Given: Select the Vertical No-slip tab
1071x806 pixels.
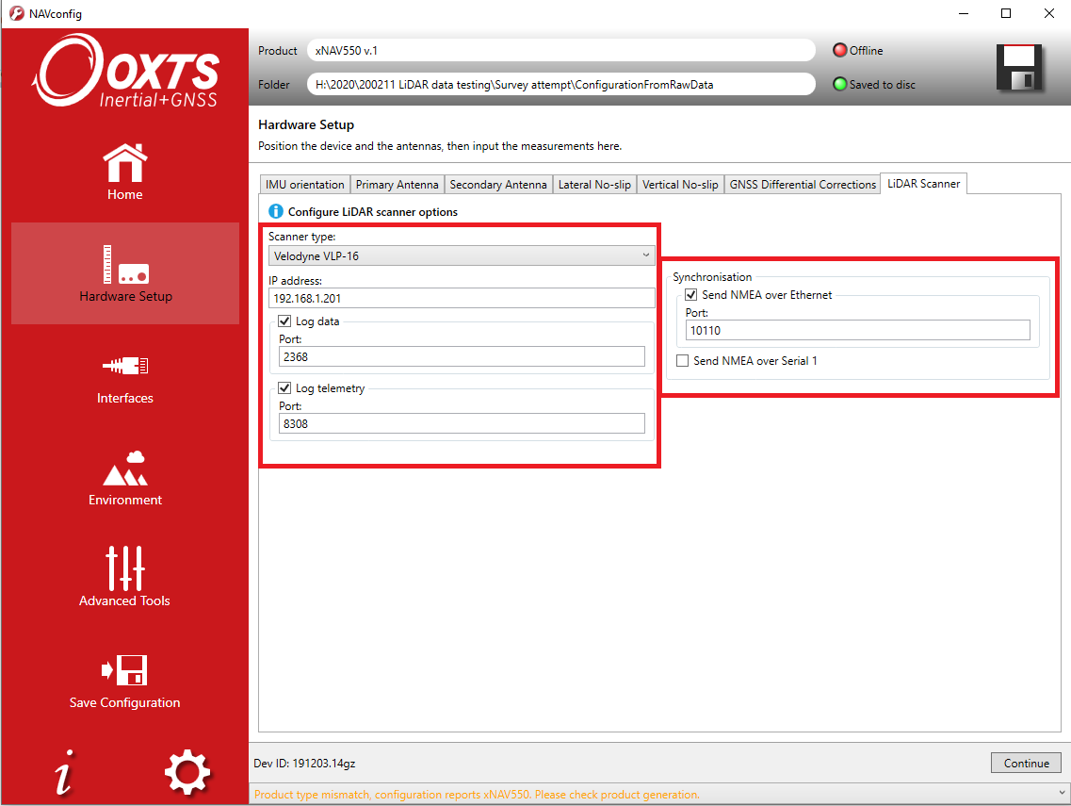Looking at the screenshot, I should (680, 185).
